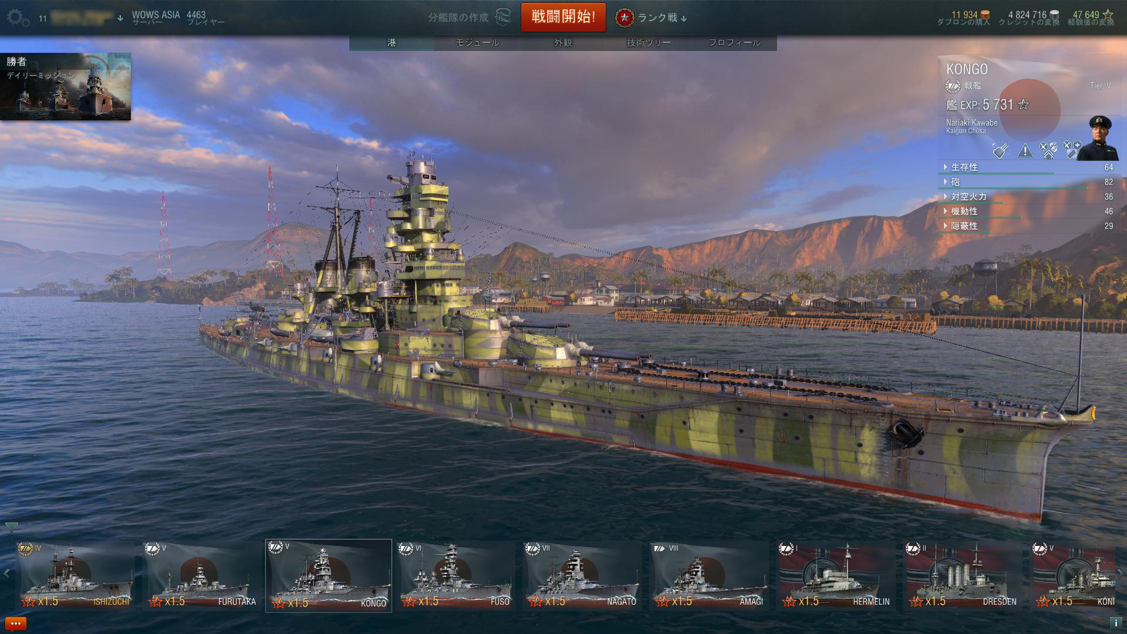Open commander Nariaki Kawabe's portrait
The width and height of the screenshot is (1127, 634).
pos(1099,137)
